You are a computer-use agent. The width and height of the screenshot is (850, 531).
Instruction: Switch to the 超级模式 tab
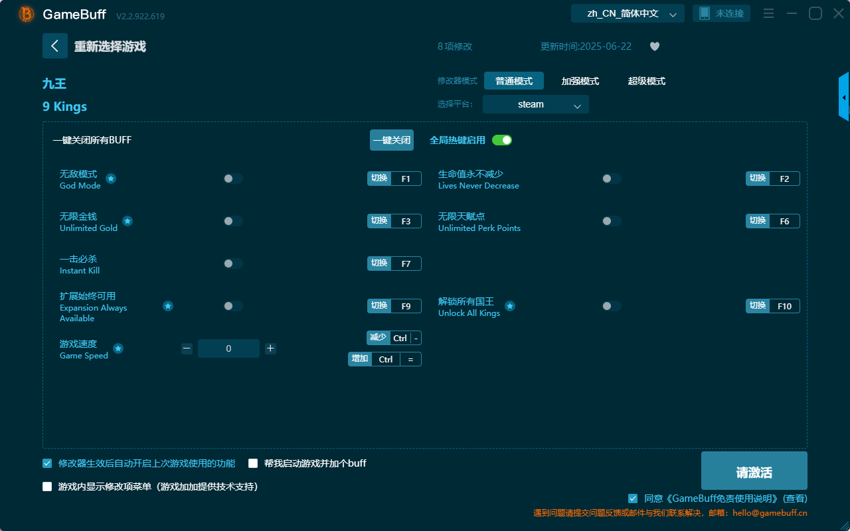(645, 80)
